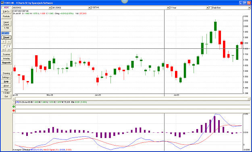Click the green number 1 indicator icon
The width and height of the screenshot is (252, 152).
pos(14,106)
